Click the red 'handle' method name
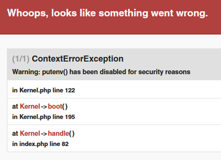The width and height of the screenshot is (221, 160). pos(58,133)
